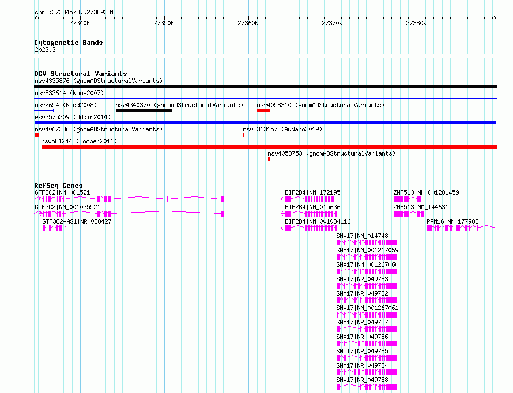Viewport: 513px width, 393px height.
Task: Click the 27370k ruler tick label
Action: pyautogui.click(x=332, y=23)
